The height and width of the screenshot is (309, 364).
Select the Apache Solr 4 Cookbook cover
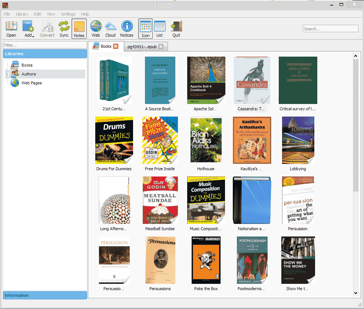point(206,80)
